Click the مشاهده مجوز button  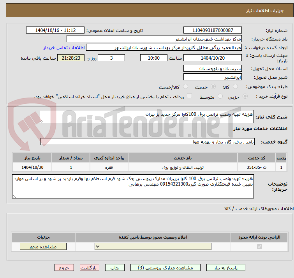[43, 247]
